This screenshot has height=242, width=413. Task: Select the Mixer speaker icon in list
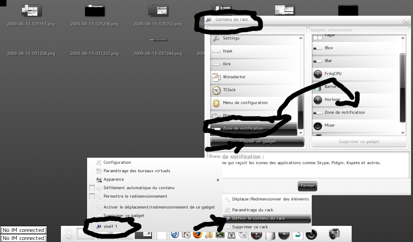[x=318, y=125]
